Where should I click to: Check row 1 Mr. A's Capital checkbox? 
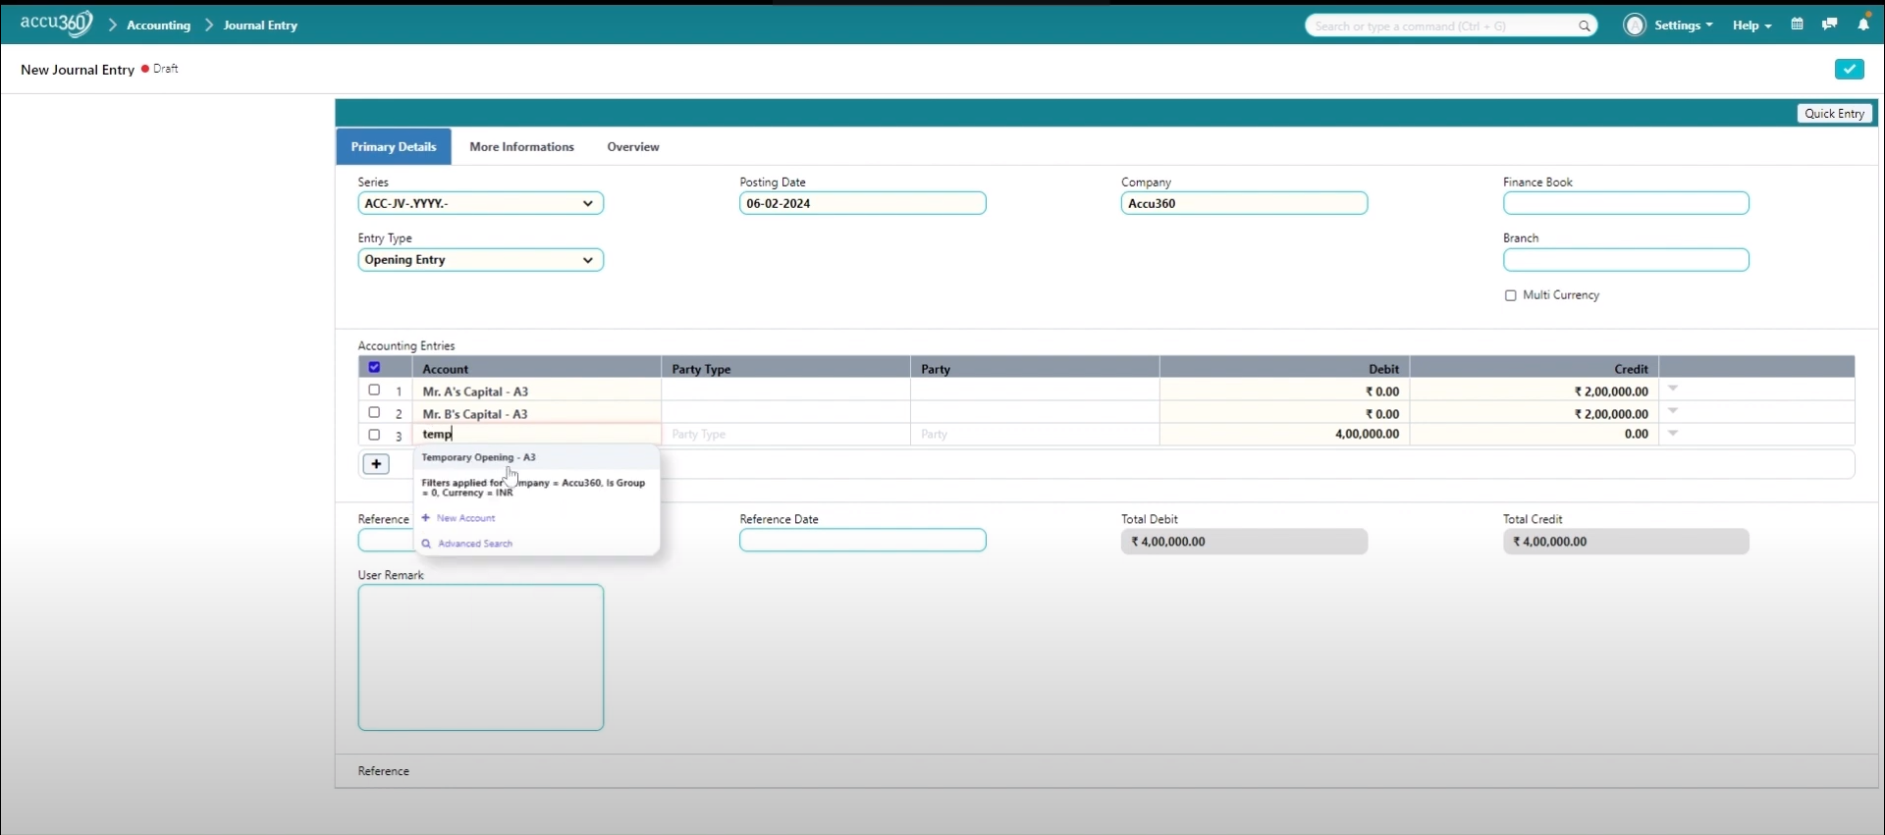374,390
